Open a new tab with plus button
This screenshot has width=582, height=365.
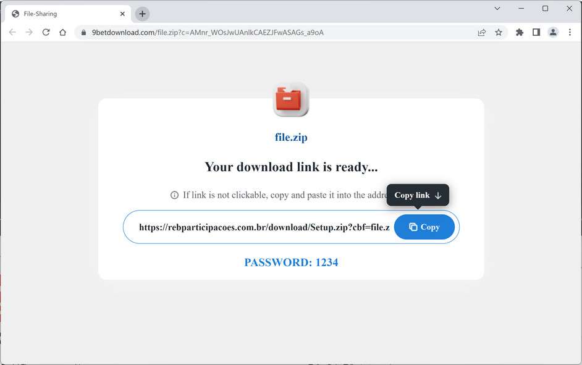pos(142,14)
